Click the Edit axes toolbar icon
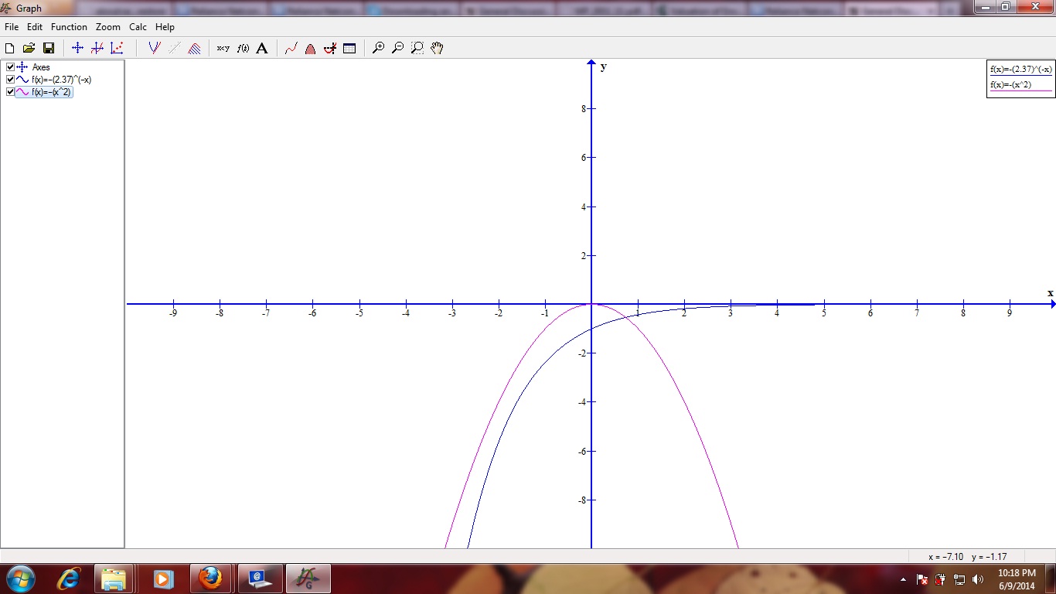 [77, 48]
